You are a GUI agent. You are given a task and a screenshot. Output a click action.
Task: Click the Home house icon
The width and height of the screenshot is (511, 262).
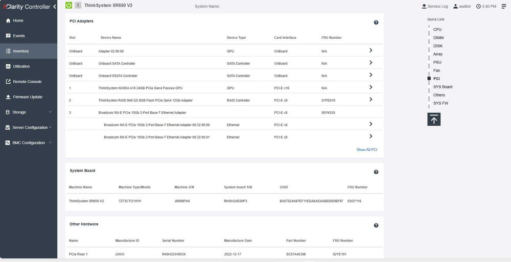click(x=8, y=20)
